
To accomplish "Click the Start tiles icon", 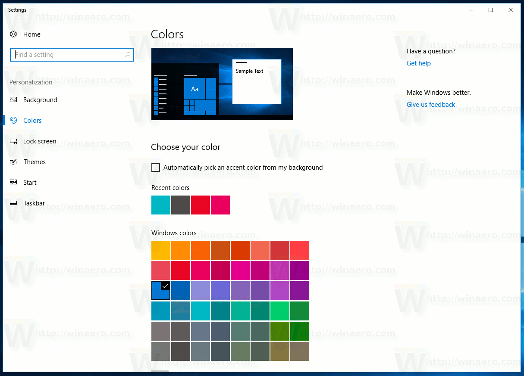I will click(13, 183).
